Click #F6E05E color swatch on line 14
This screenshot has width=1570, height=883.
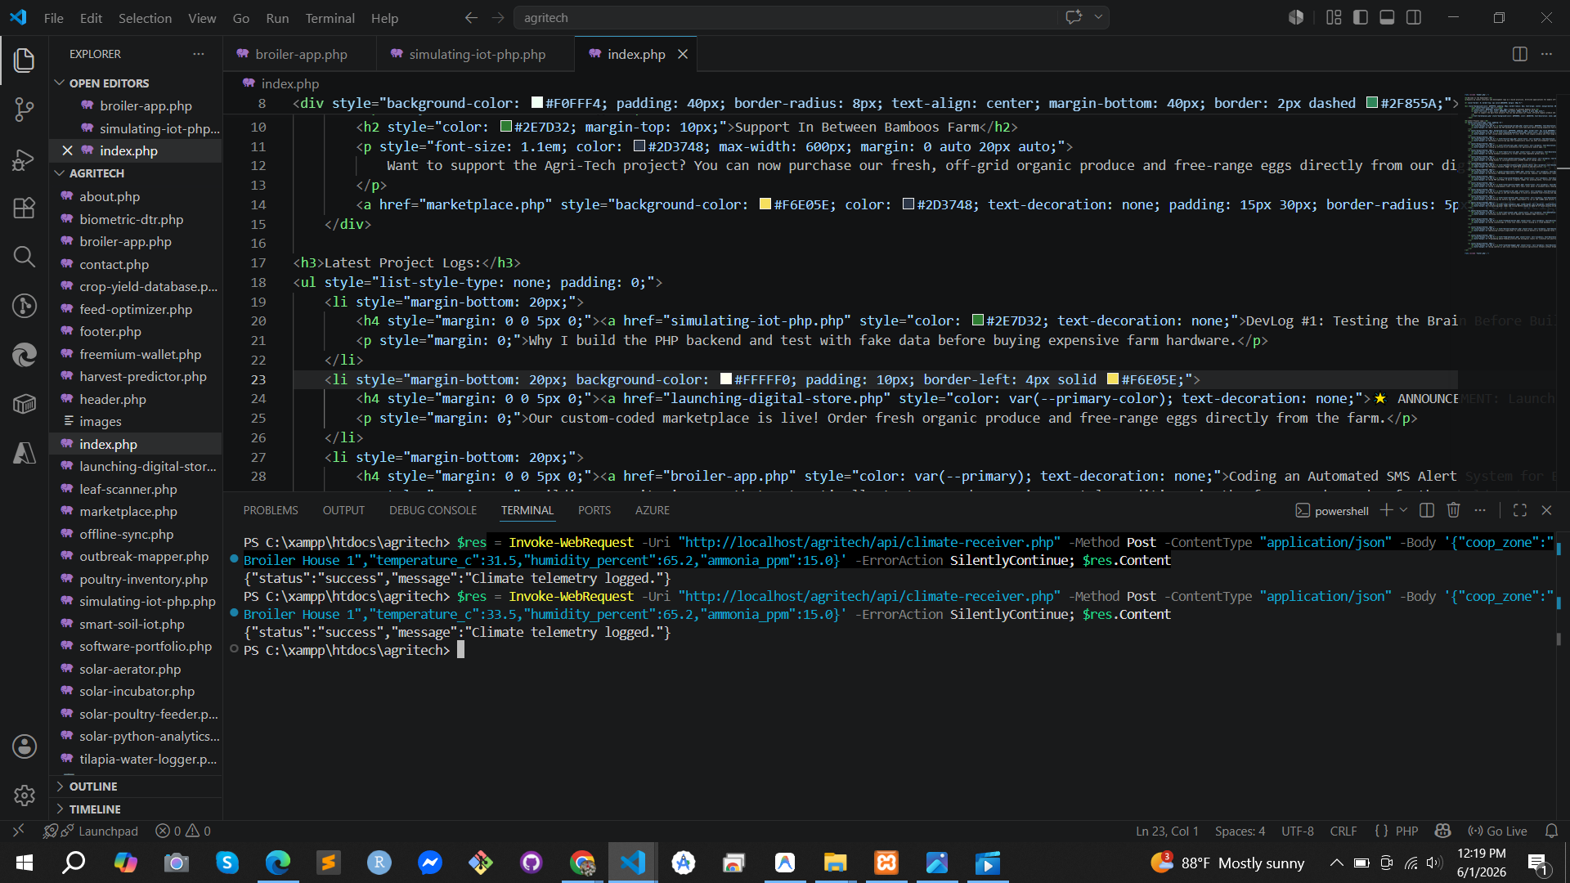click(765, 204)
